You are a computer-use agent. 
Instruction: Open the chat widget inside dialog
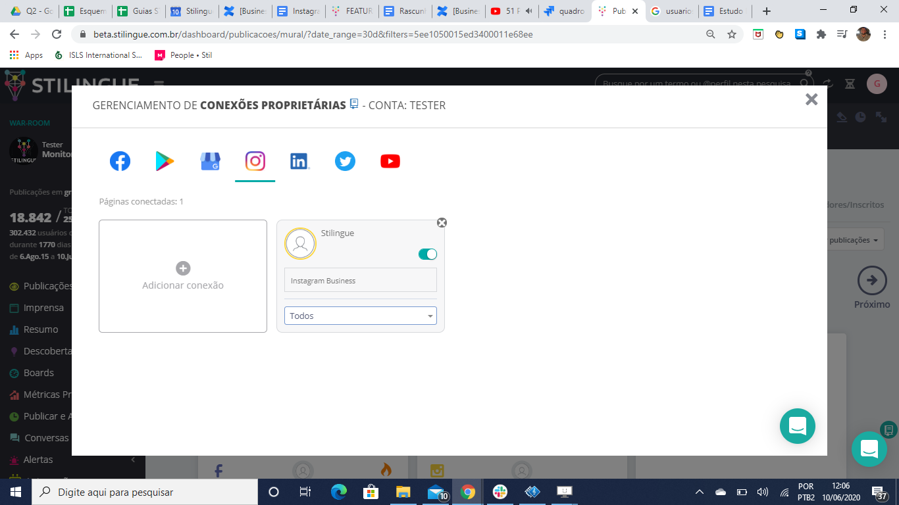pyautogui.click(x=798, y=426)
